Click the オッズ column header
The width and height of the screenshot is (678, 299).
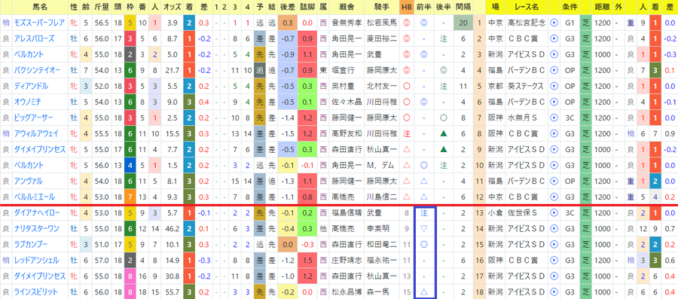(x=173, y=7)
